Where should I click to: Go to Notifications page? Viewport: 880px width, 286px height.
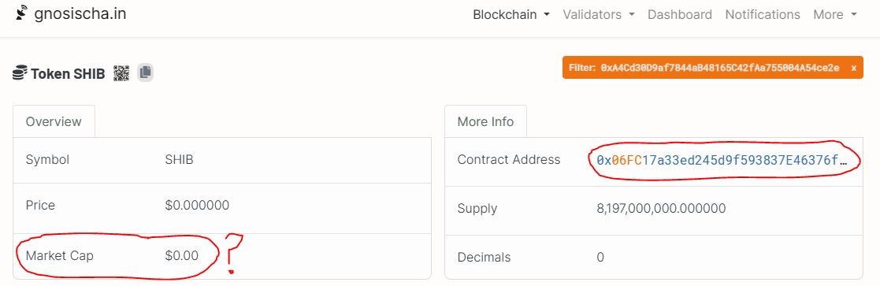(763, 15)
